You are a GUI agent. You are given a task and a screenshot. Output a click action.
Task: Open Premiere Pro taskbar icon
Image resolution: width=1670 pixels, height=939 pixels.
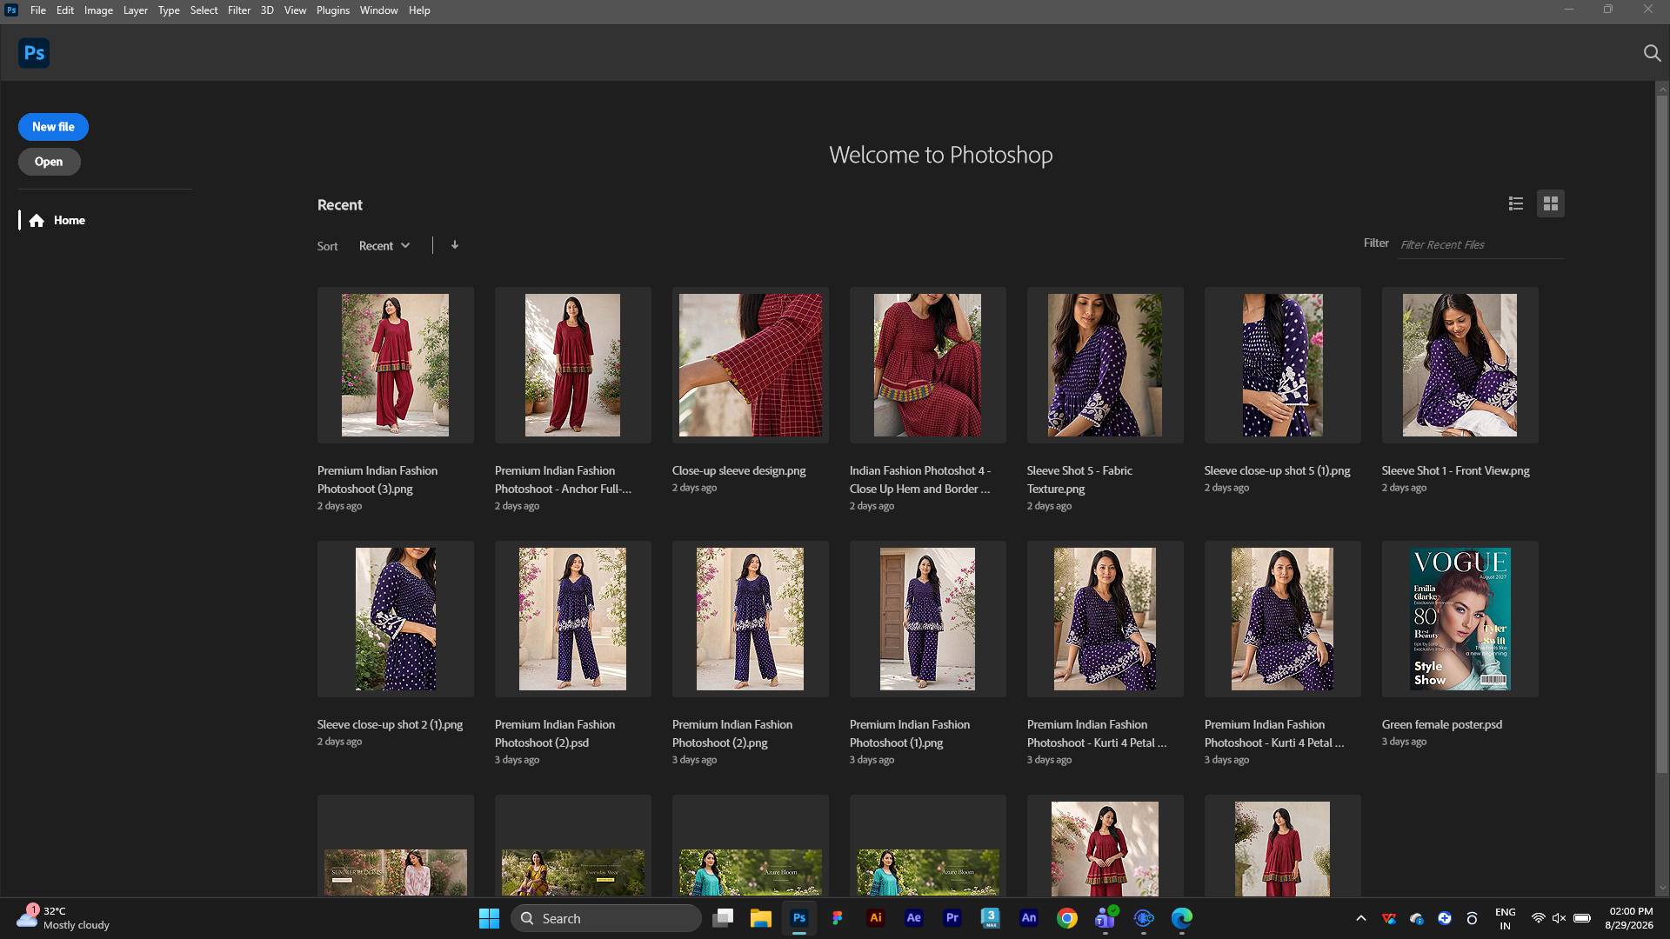point(952,918)
